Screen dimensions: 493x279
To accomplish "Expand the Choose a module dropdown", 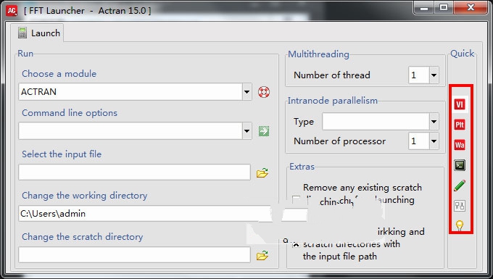I will 246,92.
